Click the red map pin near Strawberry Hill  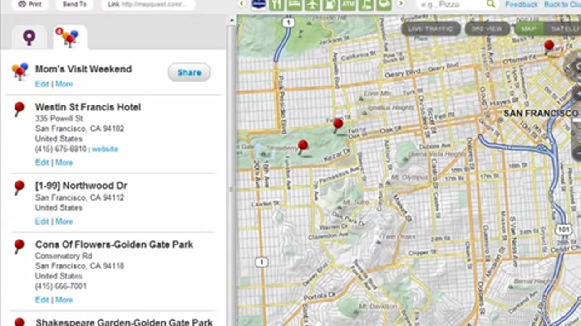(303, 146)
